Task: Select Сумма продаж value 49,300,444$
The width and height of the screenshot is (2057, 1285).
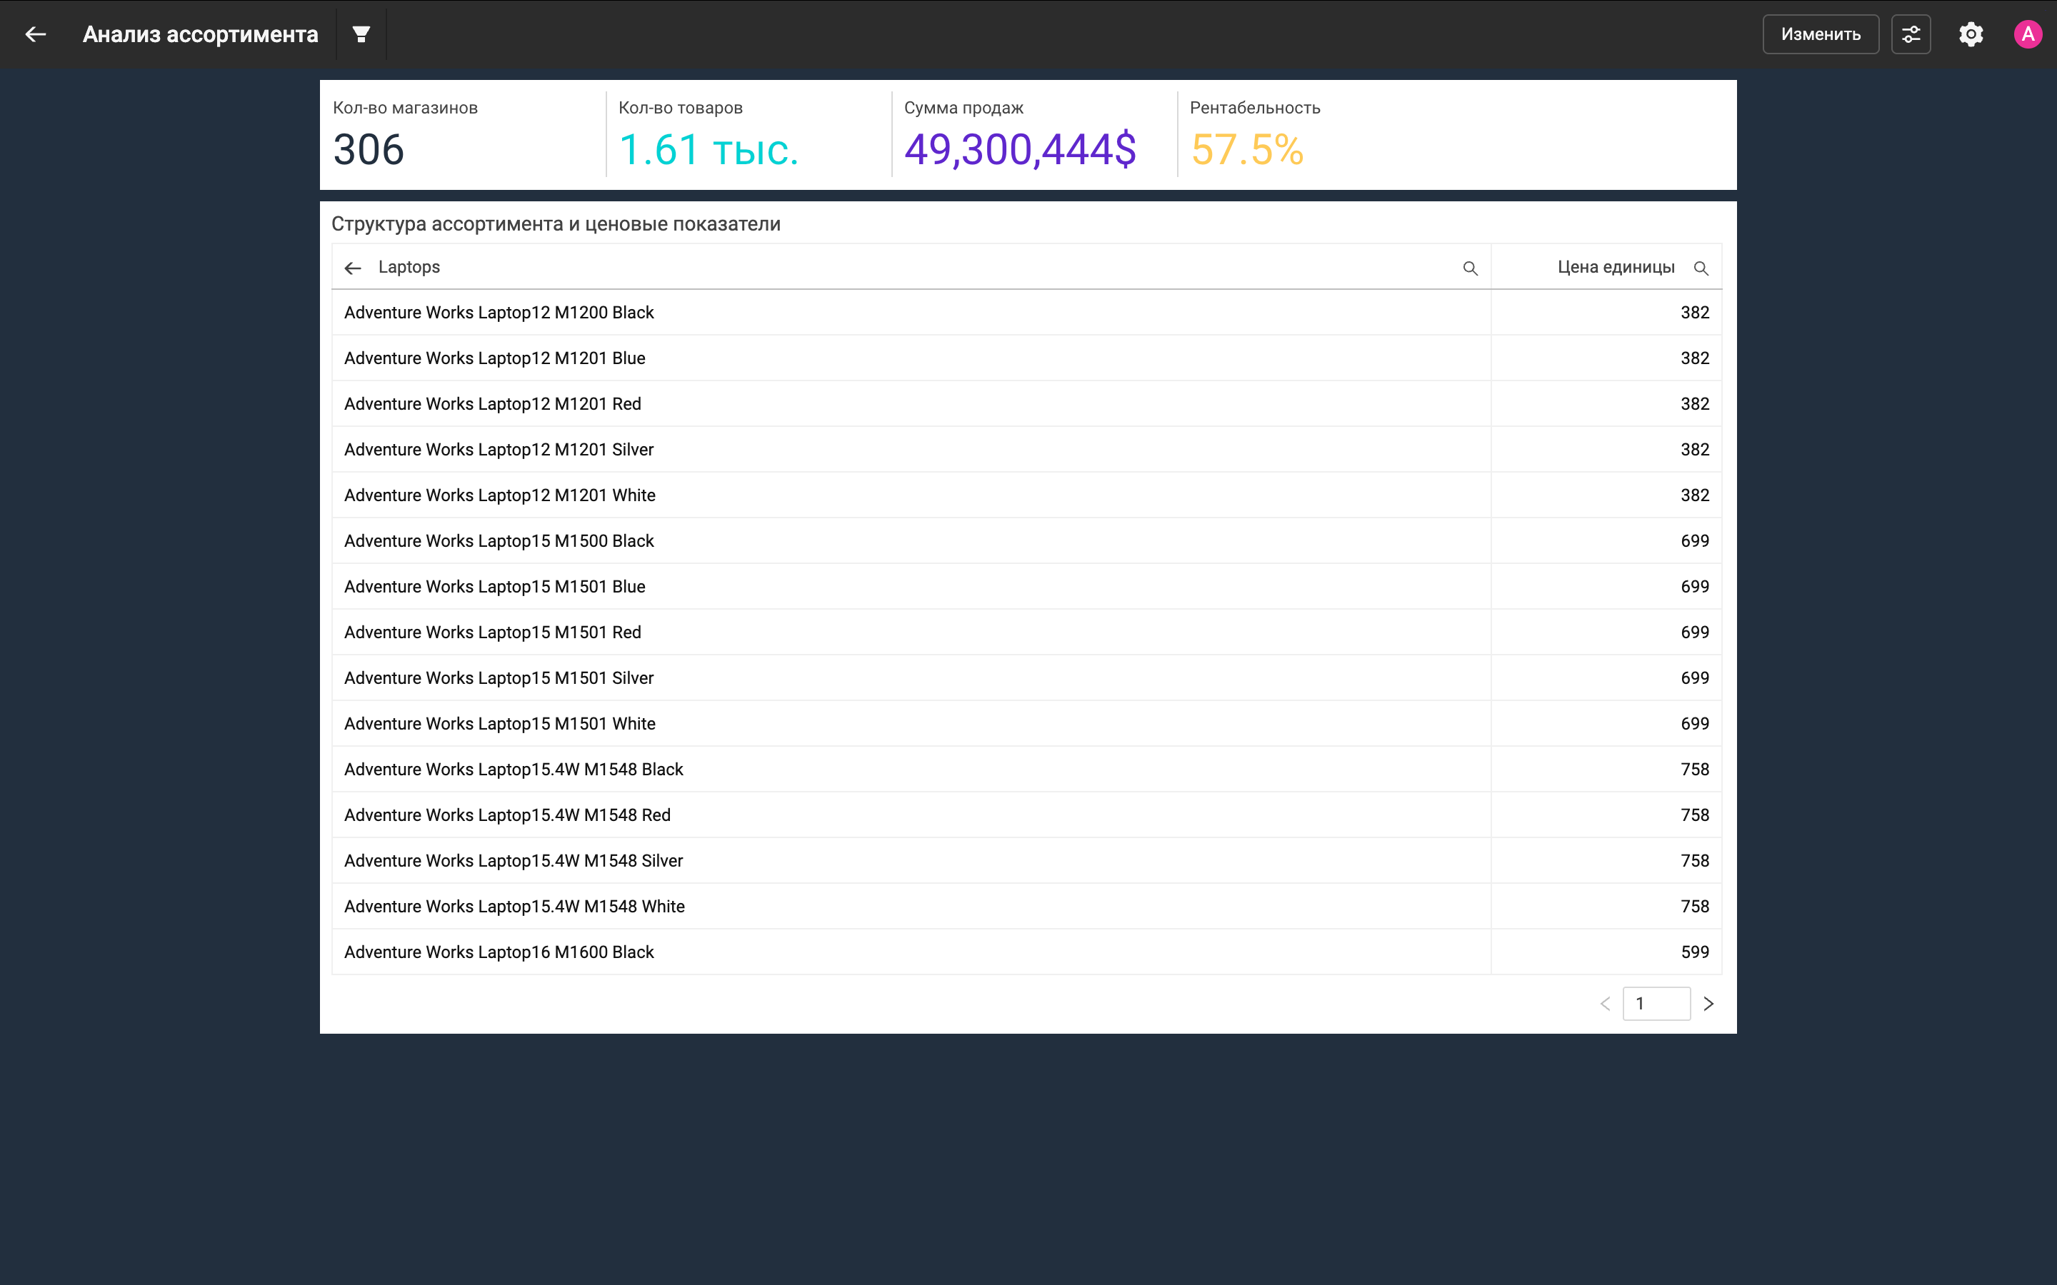Action: (1020, 150)
